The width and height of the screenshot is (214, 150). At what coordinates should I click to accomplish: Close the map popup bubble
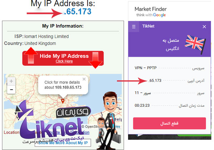(x=84, y=79)
